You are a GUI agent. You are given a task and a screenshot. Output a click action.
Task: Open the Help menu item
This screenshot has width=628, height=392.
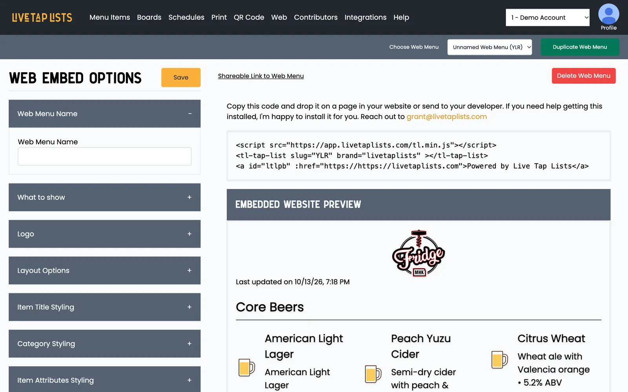coord(401,17)
